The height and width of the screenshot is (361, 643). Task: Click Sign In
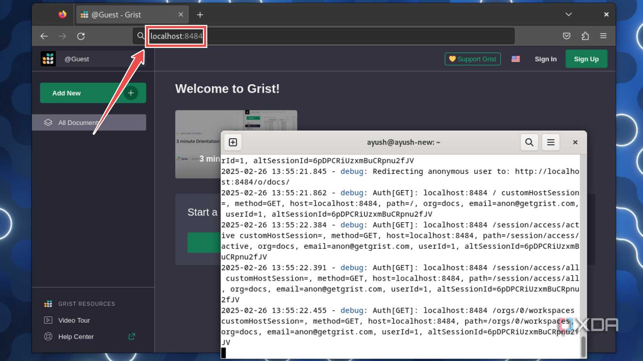tap(546, 59)
